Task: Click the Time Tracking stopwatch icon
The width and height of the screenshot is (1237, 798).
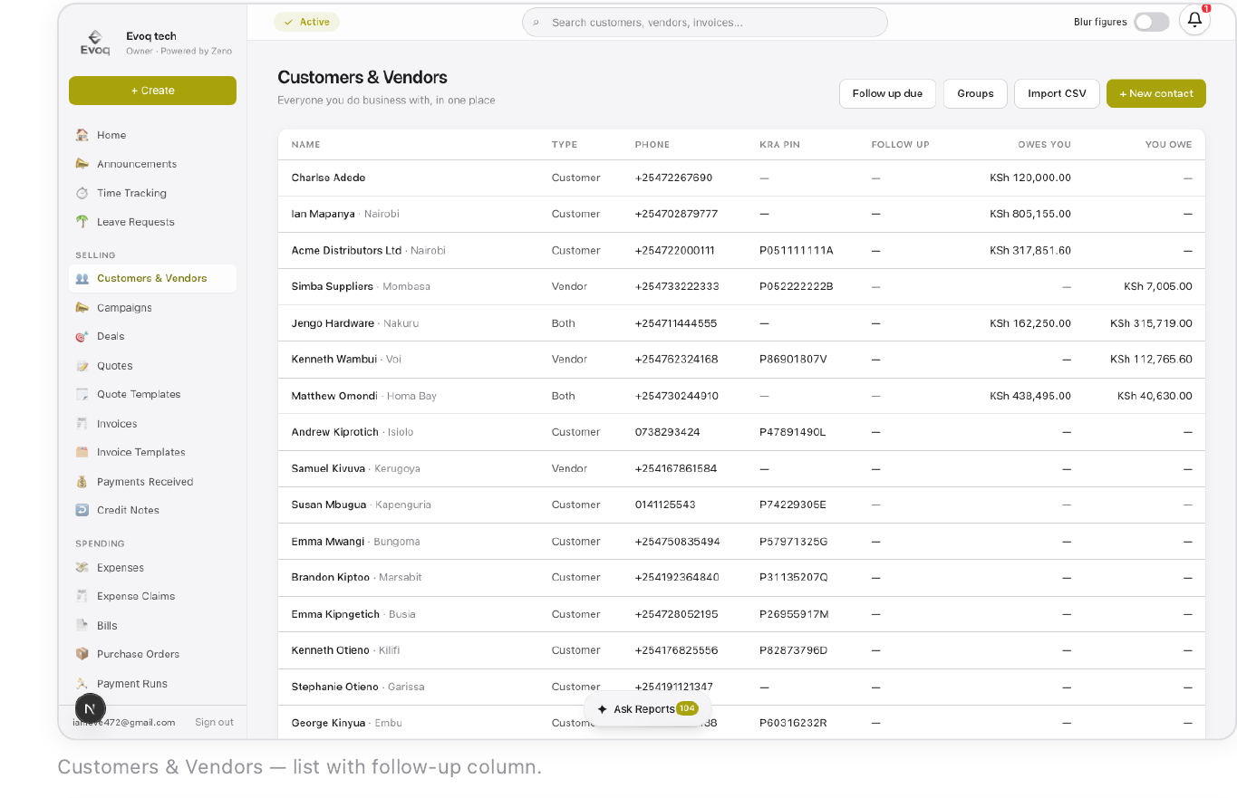Action: [x=82, y=193]
